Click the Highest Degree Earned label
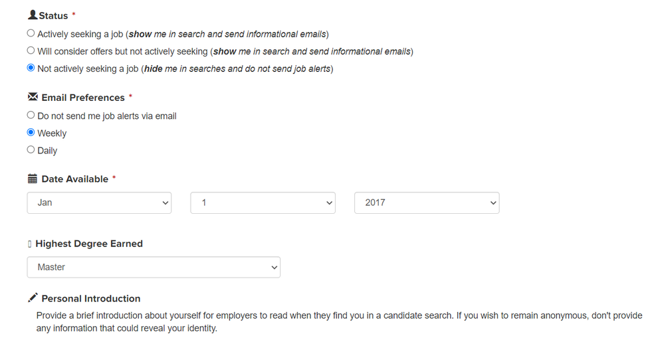This screenshot has height=338, width=664. coord(89,244)
